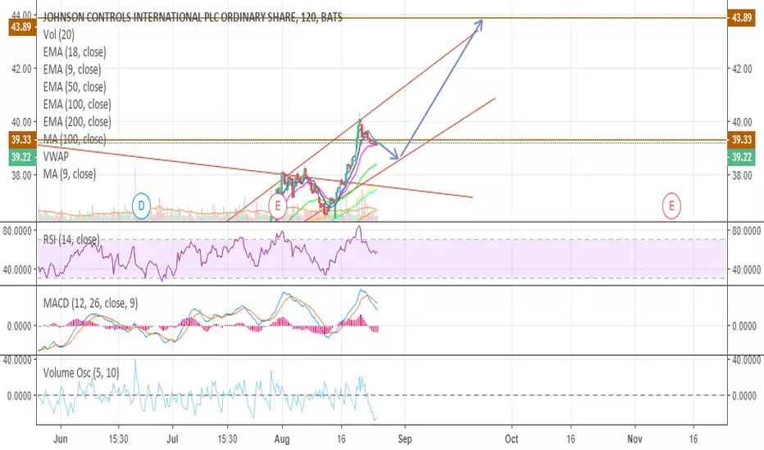The width and height of the screenshot is (764, 450).
Task: Click the Aug label on the time axis
Action: tap(282, 439)
